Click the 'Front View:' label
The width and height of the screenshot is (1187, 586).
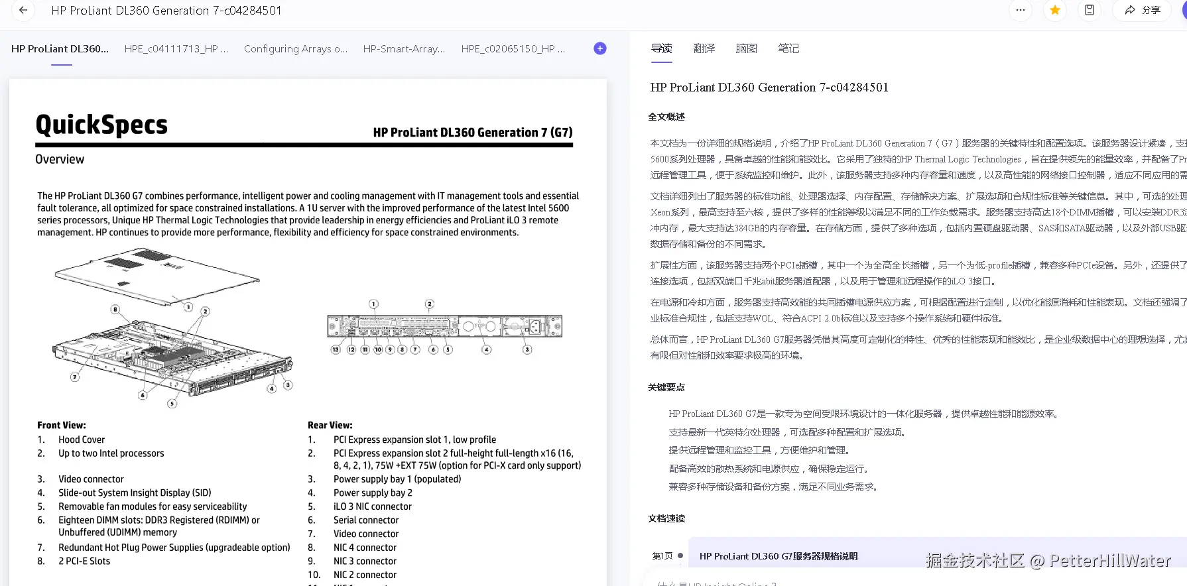(62, 426)
